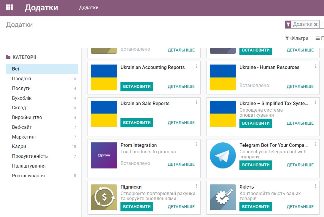
Task: Click the funnel filter icon in search bar
Action: pos(288,24)
